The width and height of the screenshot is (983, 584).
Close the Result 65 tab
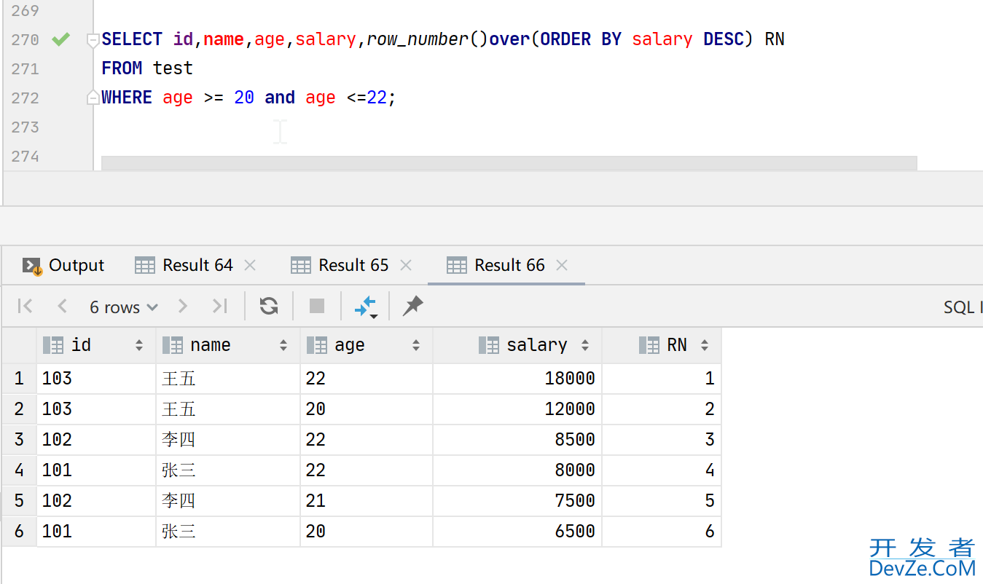[x=406, y=266]
